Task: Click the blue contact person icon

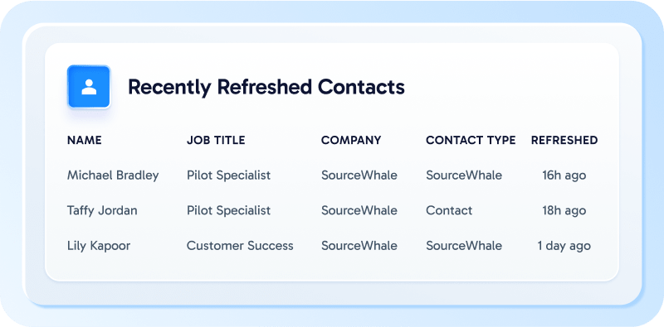Action: [89, 87]
